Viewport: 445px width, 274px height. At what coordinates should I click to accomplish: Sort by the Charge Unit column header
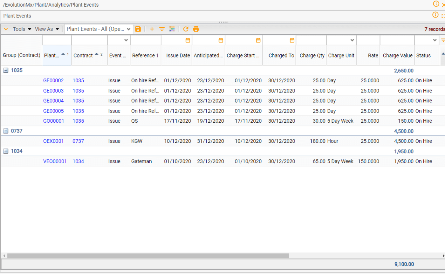point(341,55)
